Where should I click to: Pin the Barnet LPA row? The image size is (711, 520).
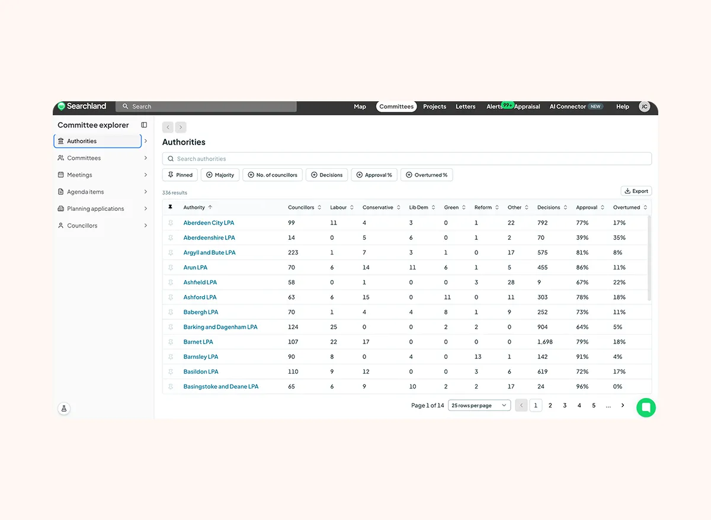point(171,342)
